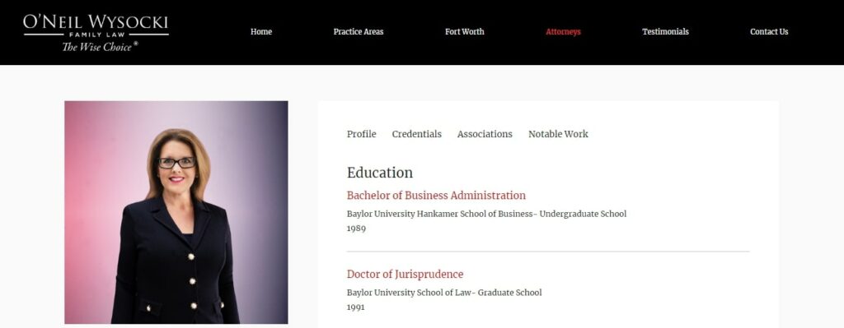
Task: Switch to the Profile tab
Action: [362, 134]
